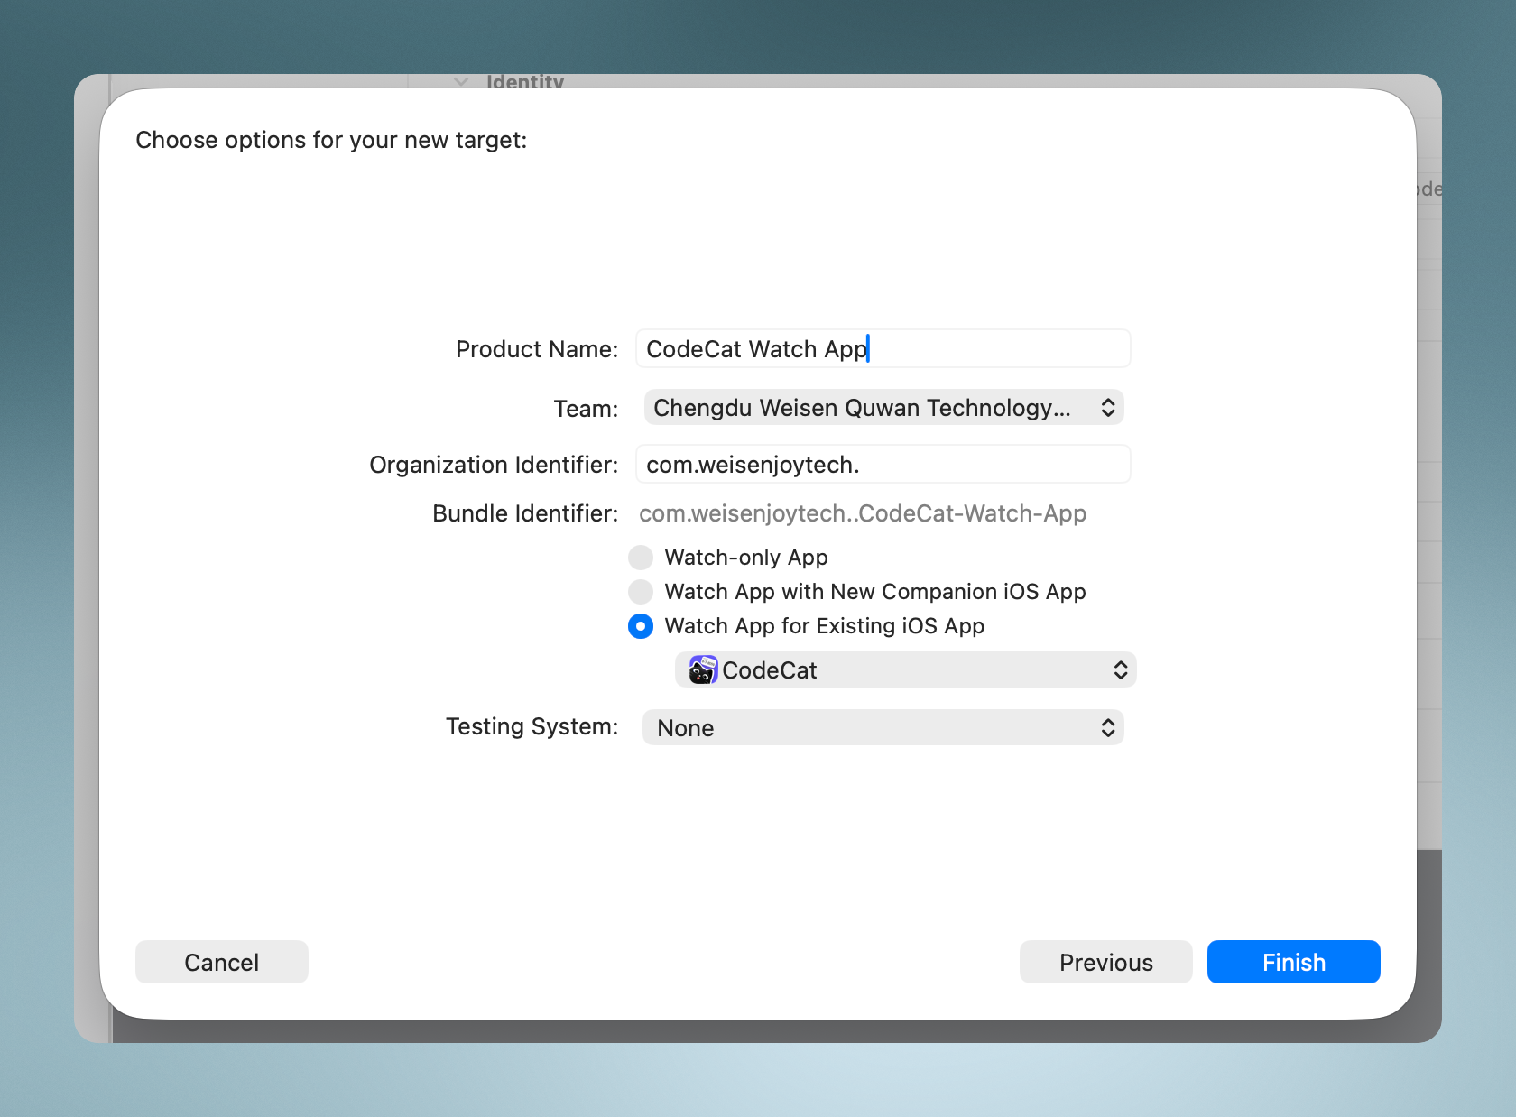This screenshot has height=1117, width=1516.
Task: Go back with the Previous button
Action: 1105,962
